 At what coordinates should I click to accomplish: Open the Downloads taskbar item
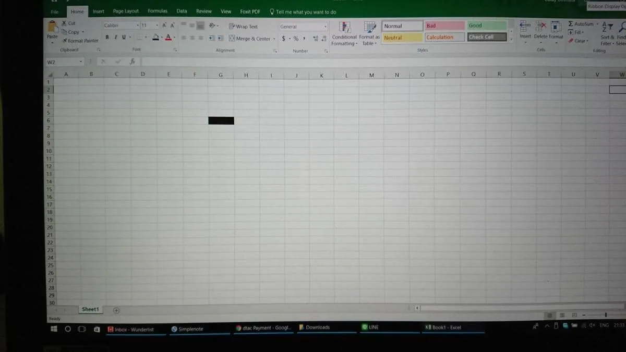point(327,327)
